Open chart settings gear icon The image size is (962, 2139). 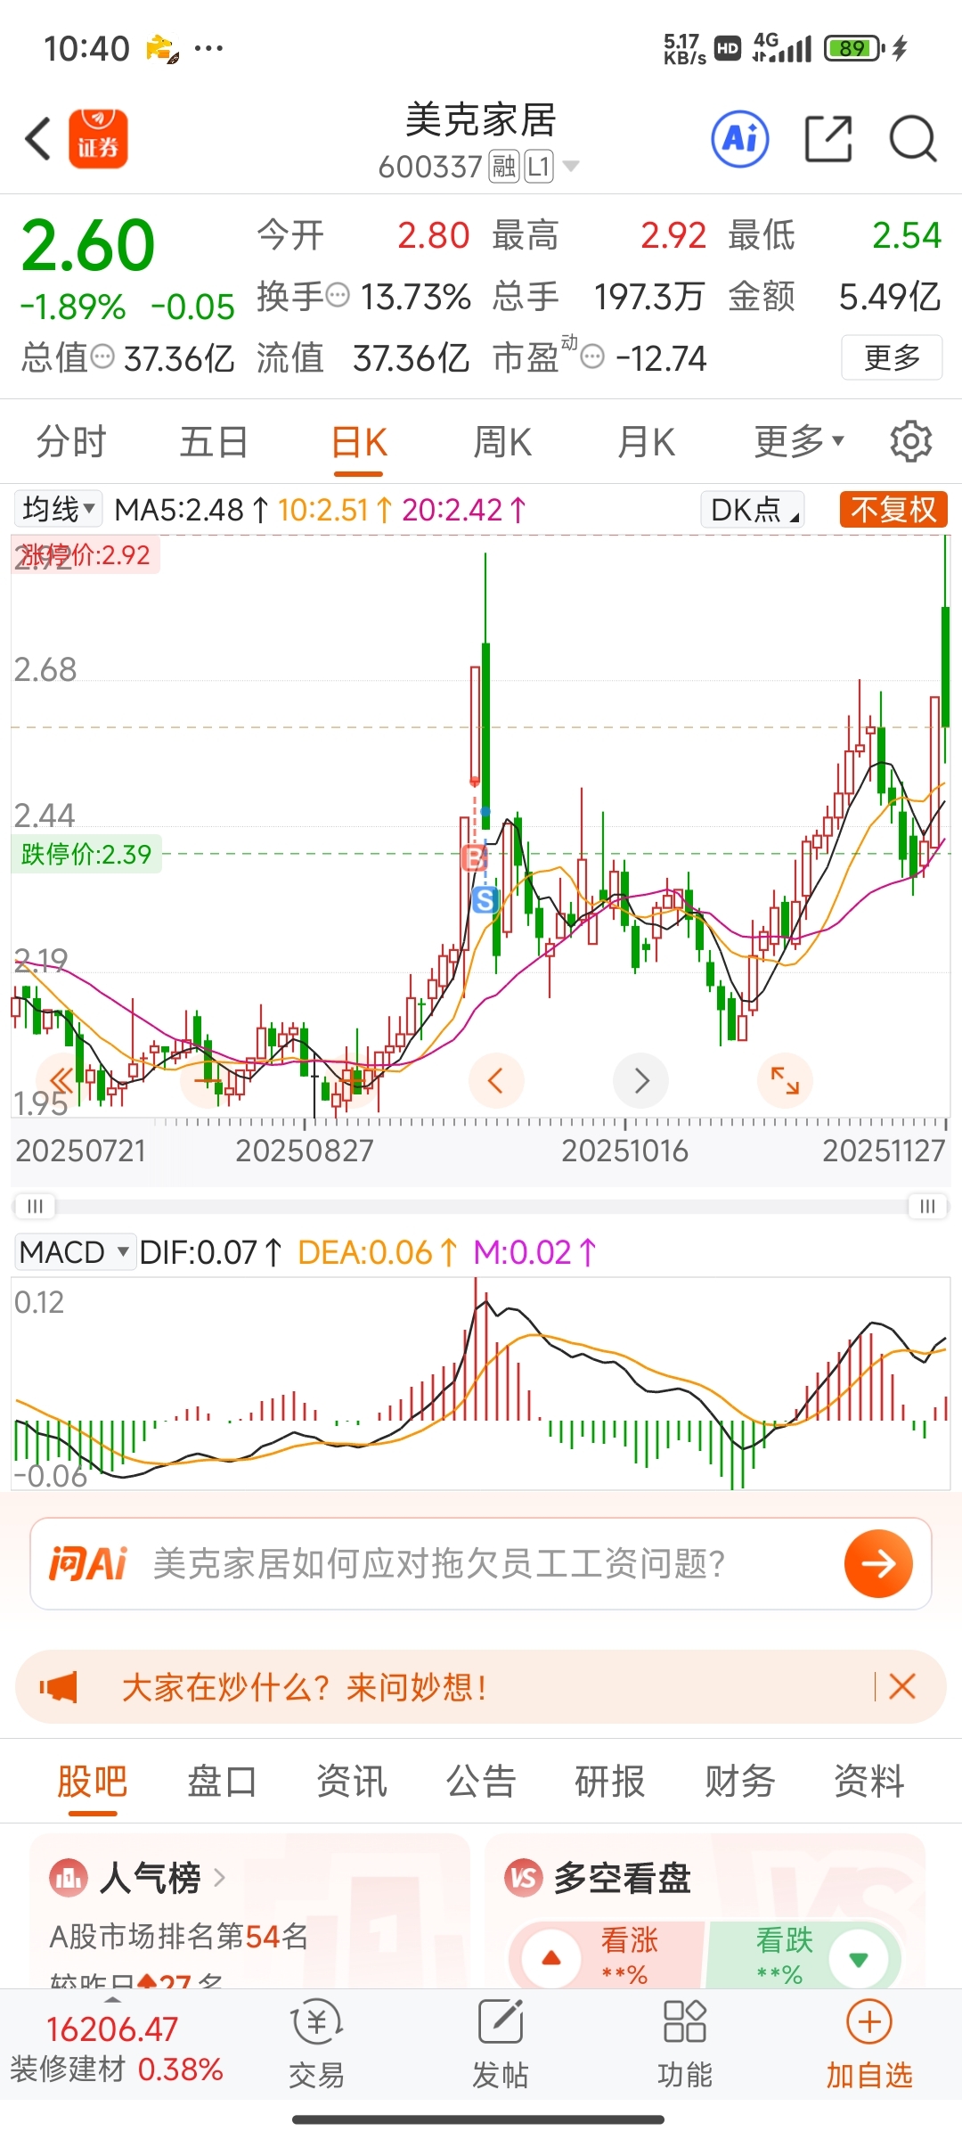pyautogui.click(x=911, y=441)
